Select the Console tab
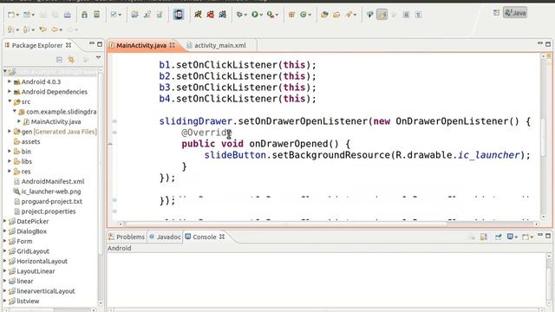Viewport: 555px width, 312px height. click(x=205, y=237)
